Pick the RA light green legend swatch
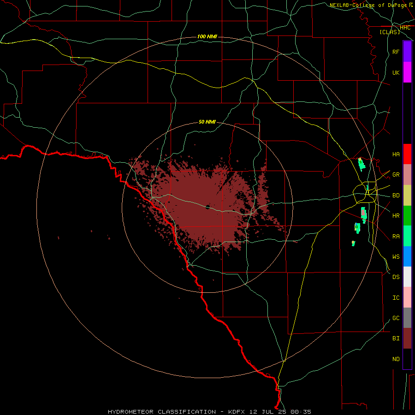 [x=407, y=236]
